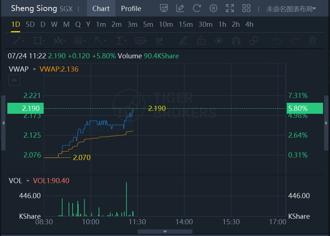Click the green 2.190 price tag on the left axis
330x236 pixels.
tap(25, 108)
